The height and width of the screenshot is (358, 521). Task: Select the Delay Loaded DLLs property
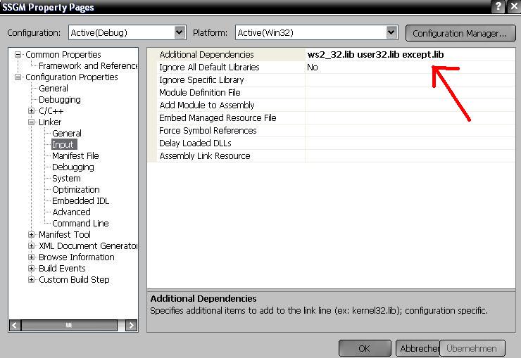click(195, 143)
